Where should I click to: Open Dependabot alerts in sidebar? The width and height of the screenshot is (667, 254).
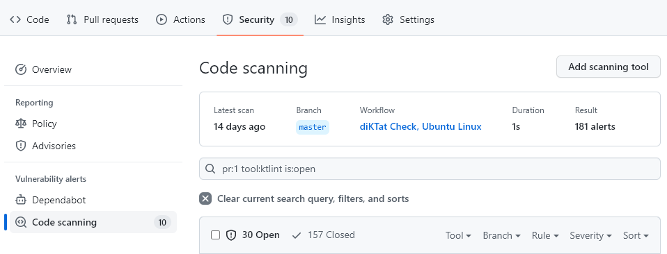tap(93, 200)
